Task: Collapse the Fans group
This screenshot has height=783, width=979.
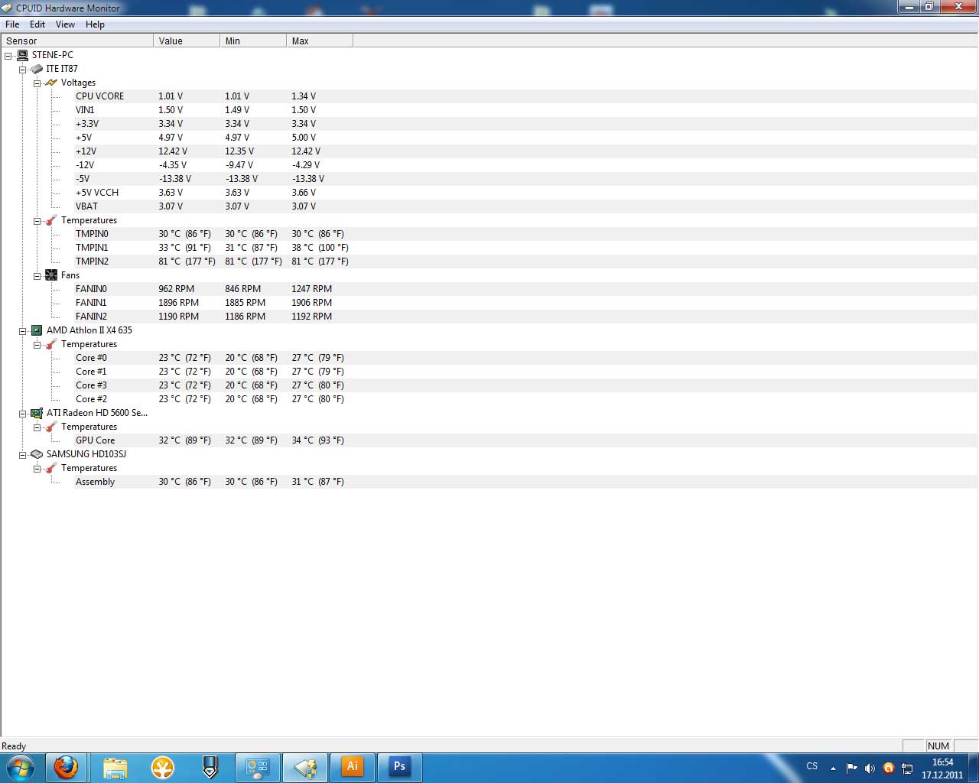Action: [x=37, y=276]
